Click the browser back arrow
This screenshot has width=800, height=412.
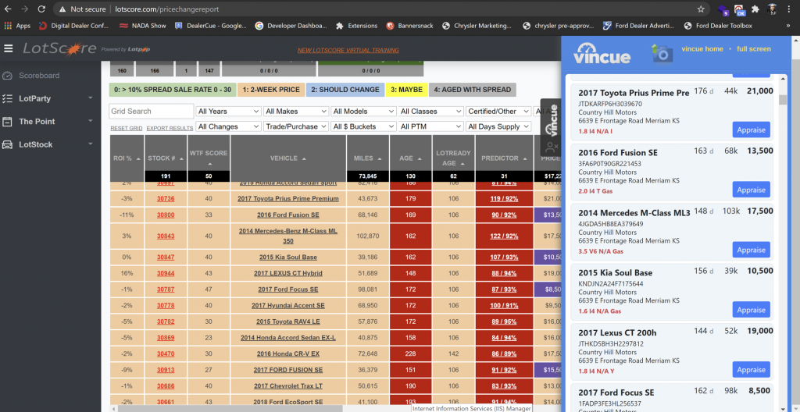(8, 9)
